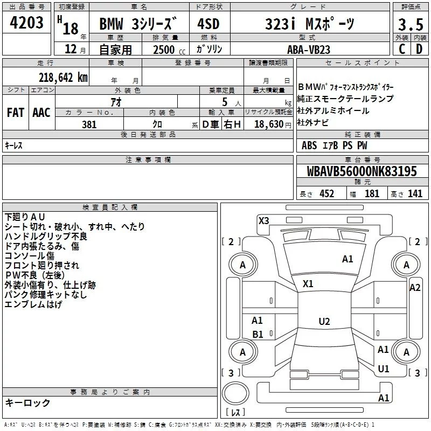The image size is (431, 431).
Task: Click the lot number 4203
Action: (26, 23)
